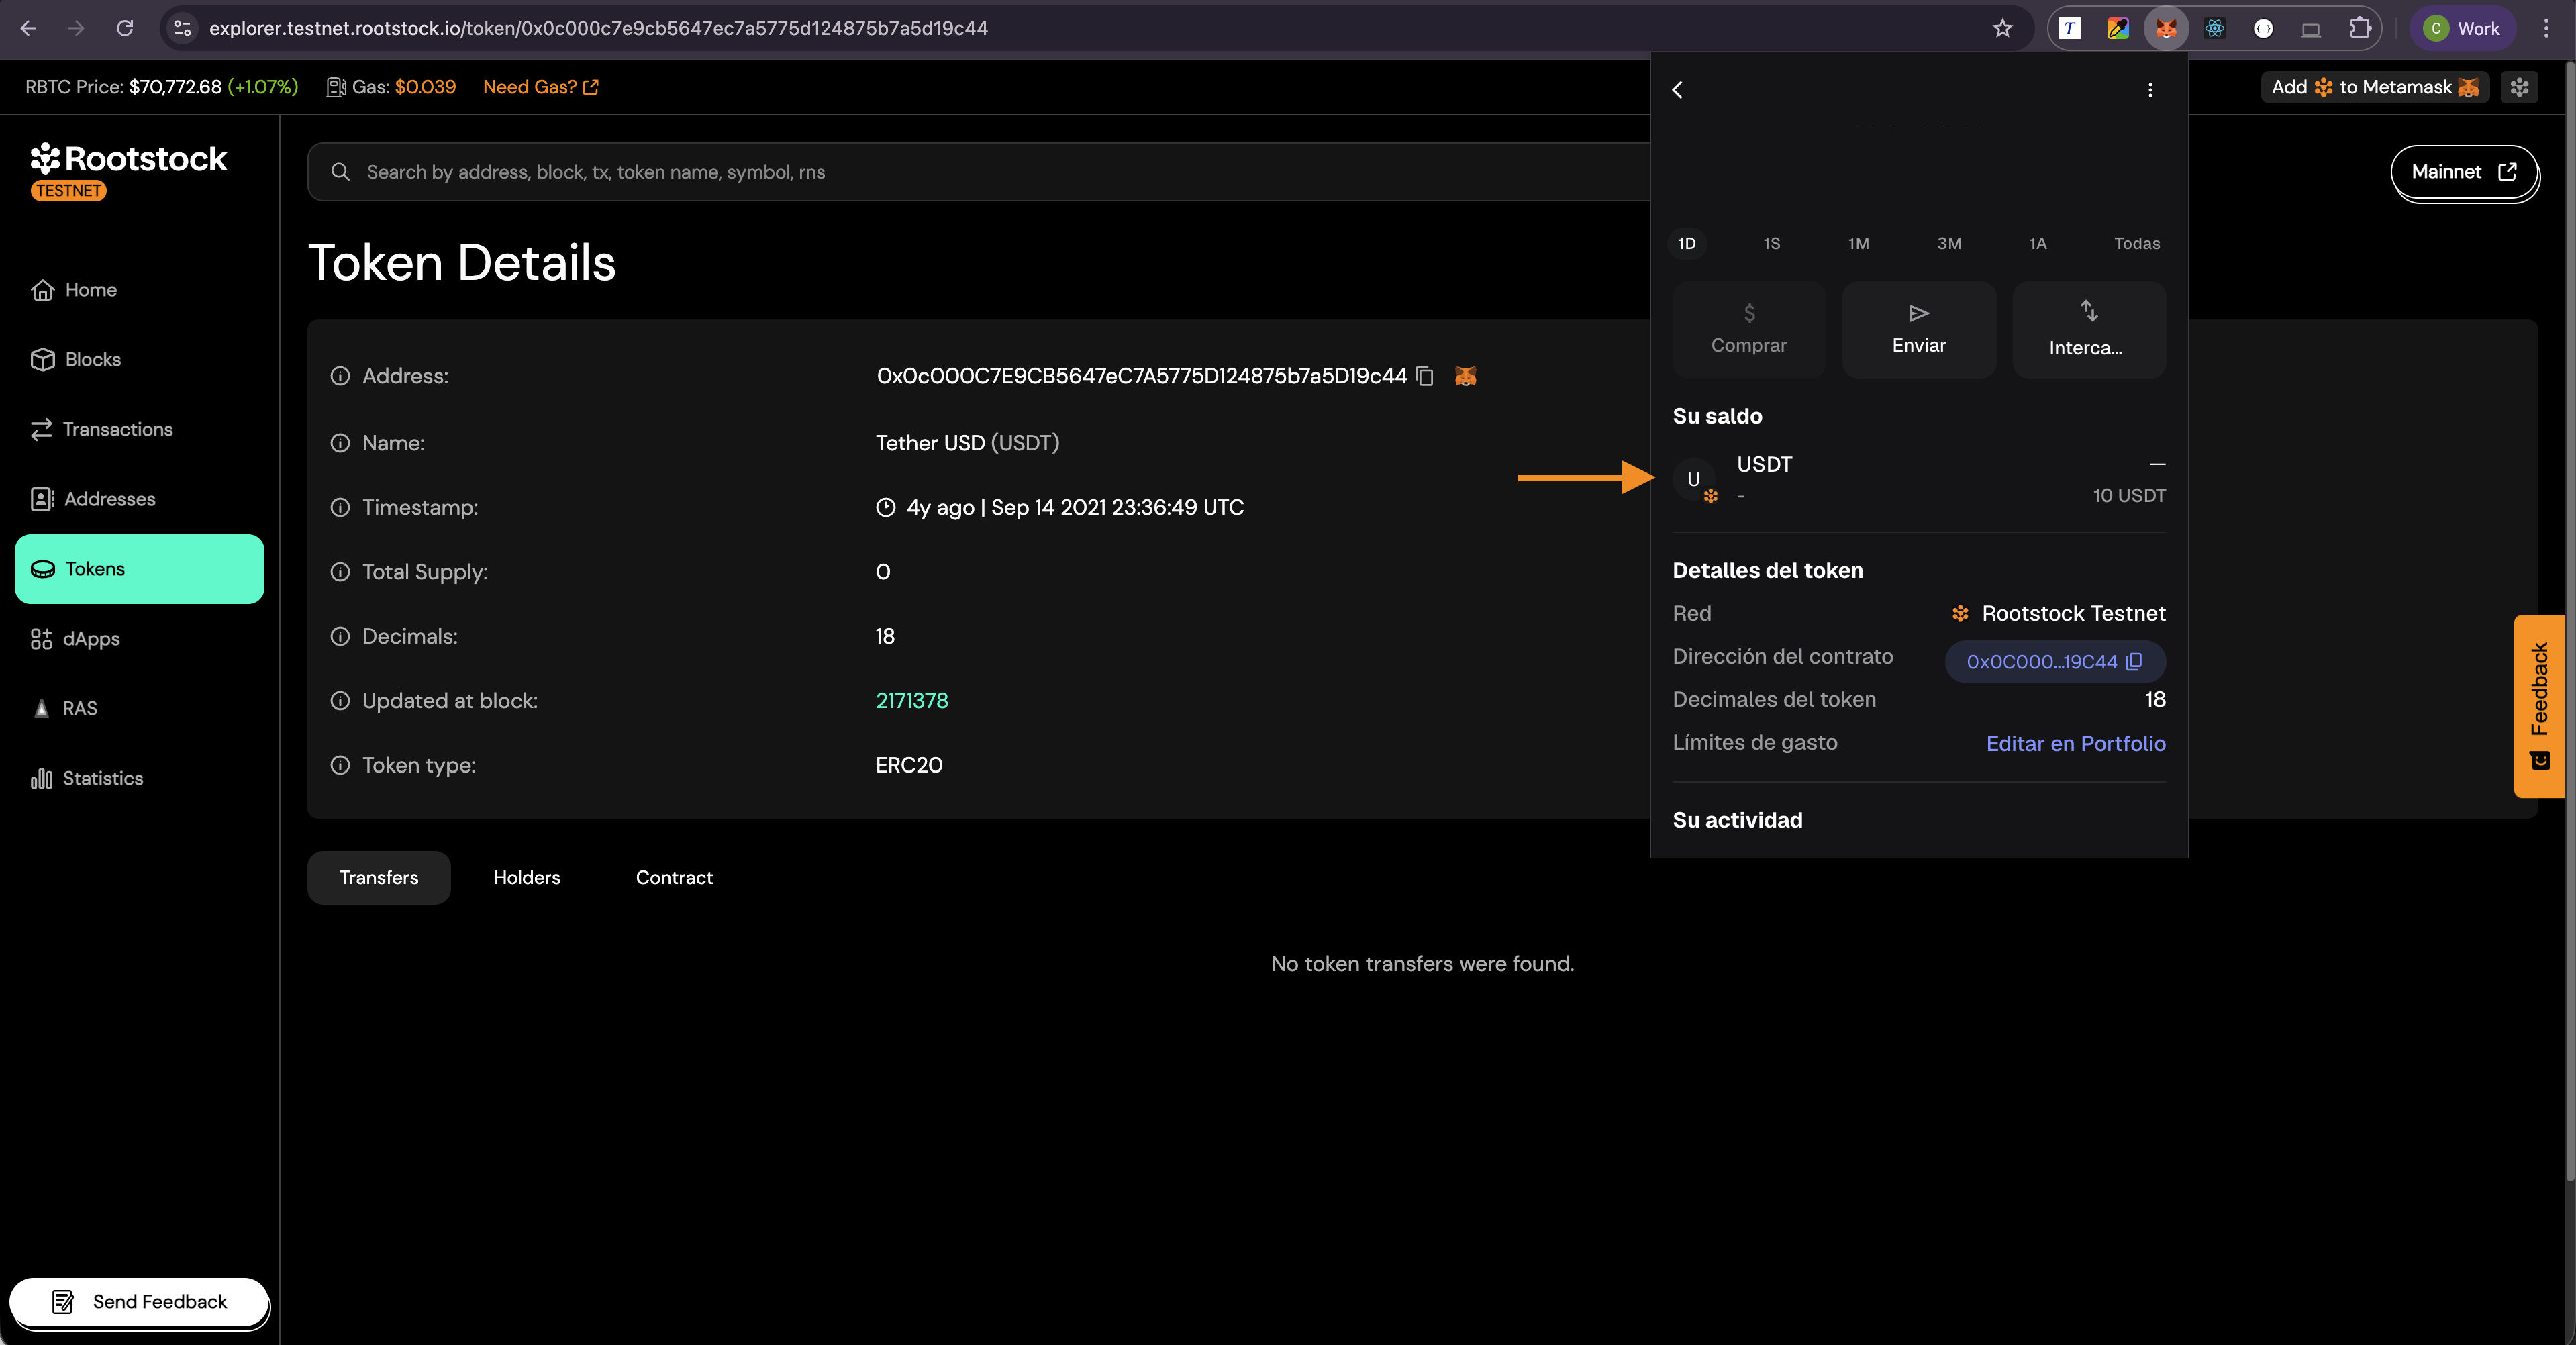Click the dApps sidebar icon
The image size is (2576, 1345).
(x=41, y=639)
